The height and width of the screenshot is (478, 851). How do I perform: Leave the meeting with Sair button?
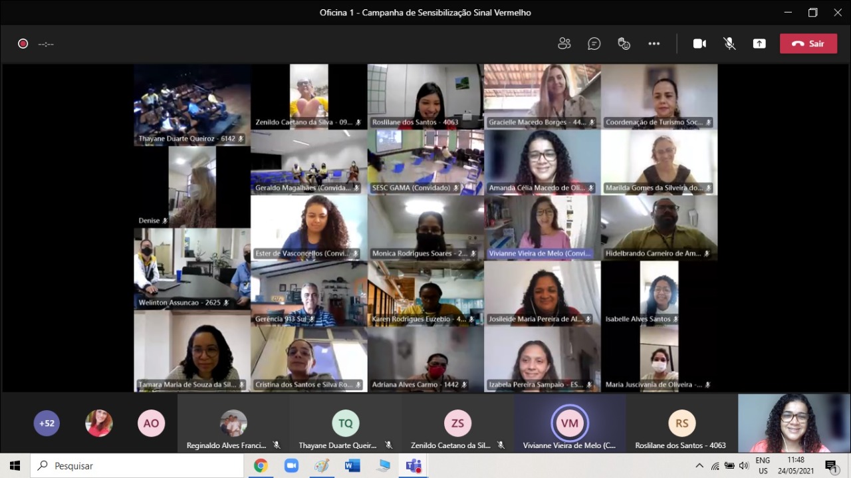(x=808, y=44)
